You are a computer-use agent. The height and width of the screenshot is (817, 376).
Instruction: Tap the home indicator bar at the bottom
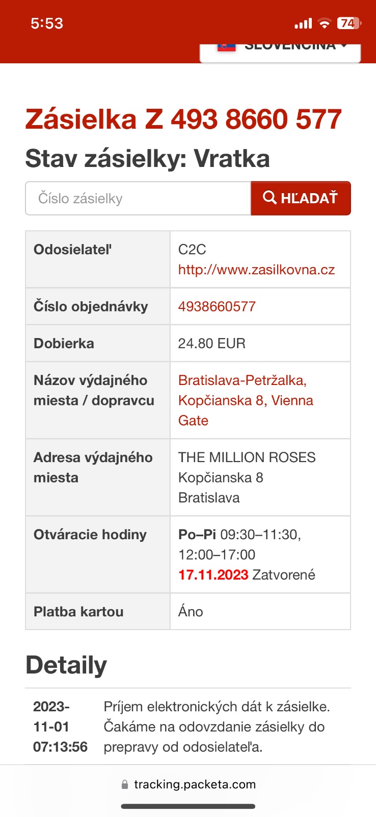coord(188,807)
